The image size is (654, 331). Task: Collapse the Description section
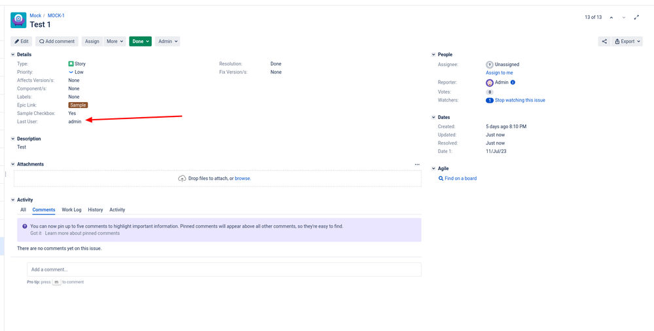point(13,139)
